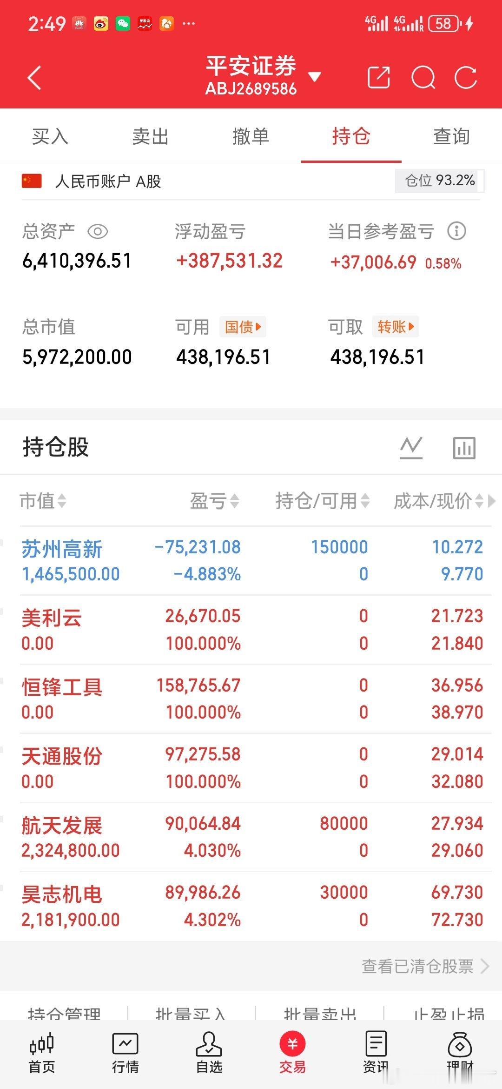Sort by 成本/现价 column
This screenshot has height=1089, width=502.
pyautogui.click(x=439, y=501)
